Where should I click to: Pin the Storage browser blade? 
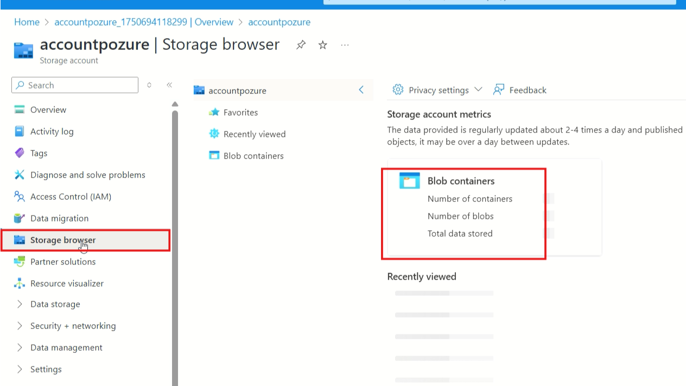coord(301,45)
